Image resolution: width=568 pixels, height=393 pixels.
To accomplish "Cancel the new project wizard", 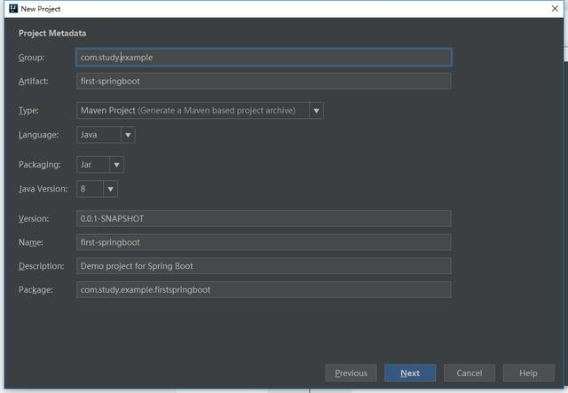I will [469, 373].
